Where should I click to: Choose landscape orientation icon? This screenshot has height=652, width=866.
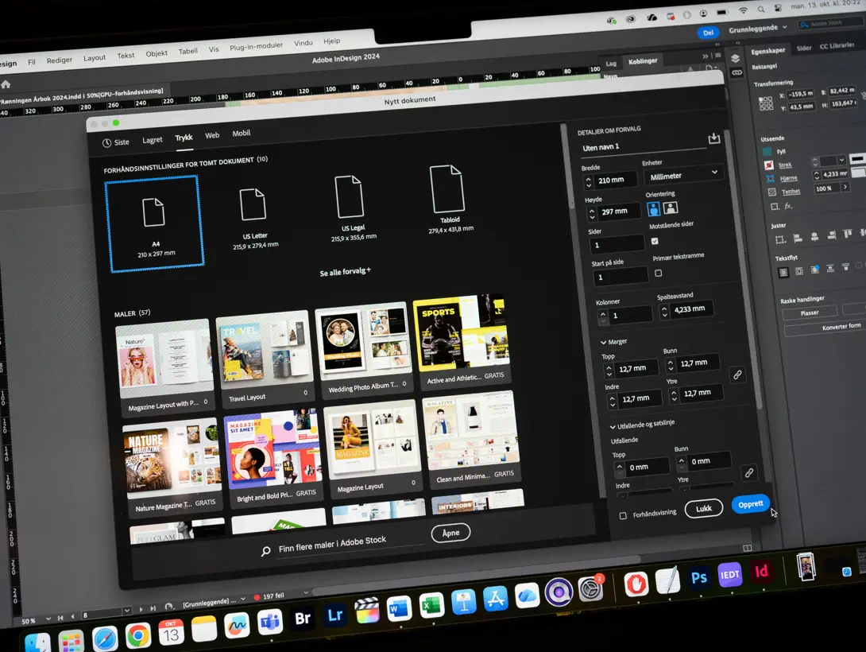(x=671, y=208)
